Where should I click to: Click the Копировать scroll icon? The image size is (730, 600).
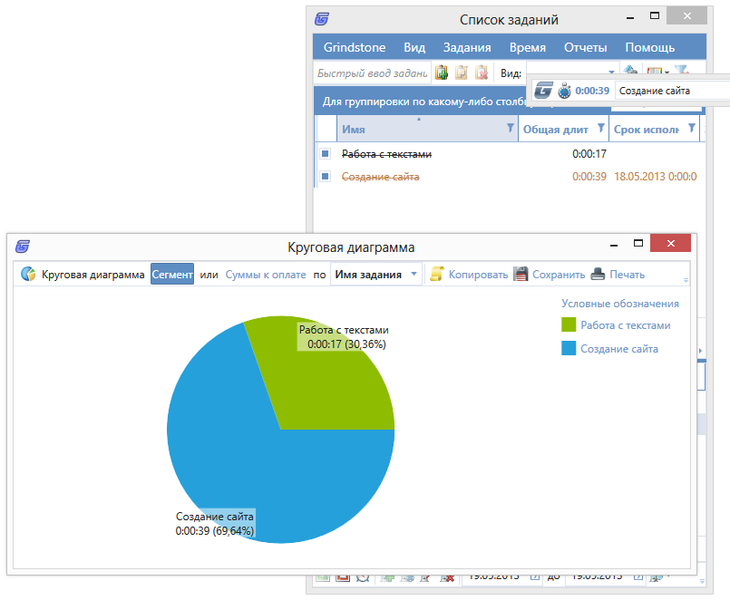click(x=437, y=274)
